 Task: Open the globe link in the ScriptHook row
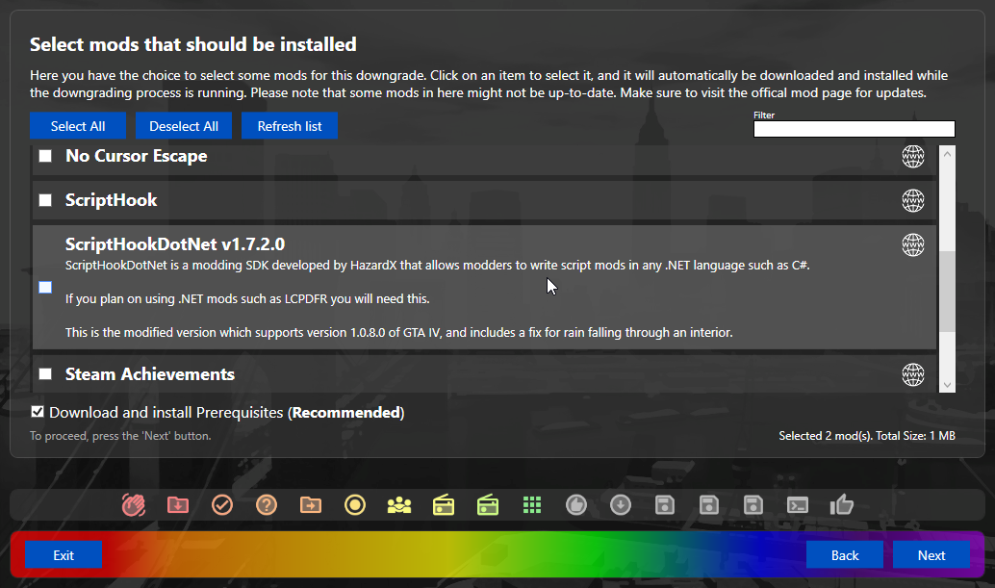pyautogui.click(x=913, y=200)
